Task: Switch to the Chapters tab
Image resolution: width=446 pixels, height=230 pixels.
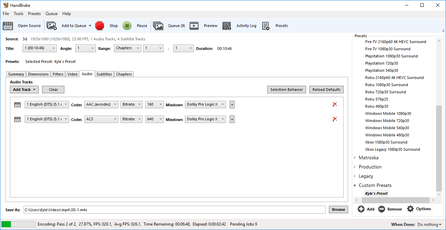Action: point(124,74)
